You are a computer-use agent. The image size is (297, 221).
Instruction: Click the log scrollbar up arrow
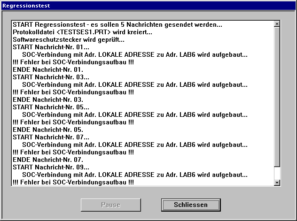coord(277,24)
